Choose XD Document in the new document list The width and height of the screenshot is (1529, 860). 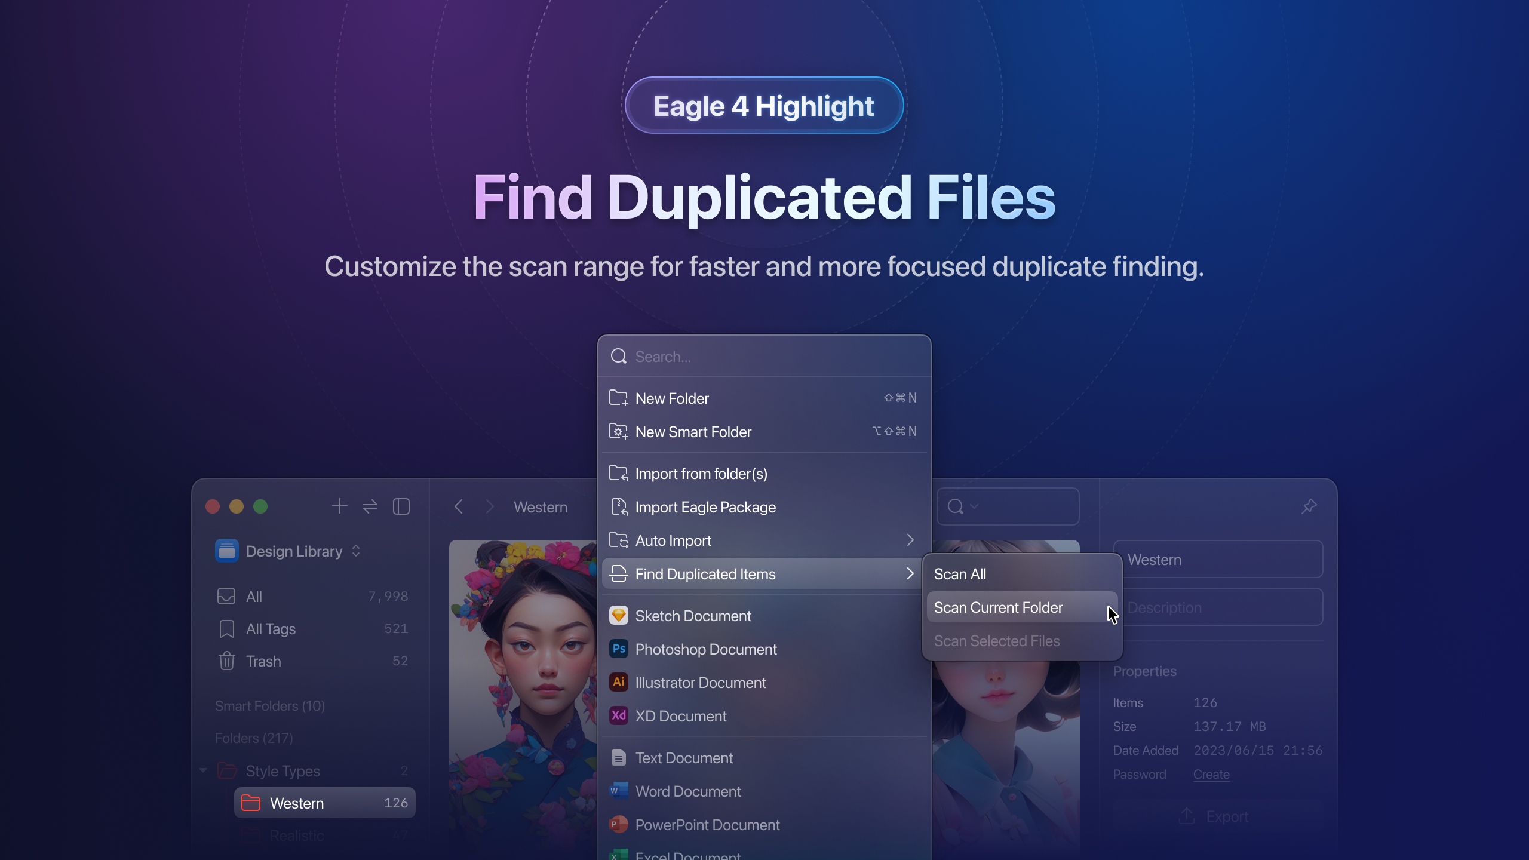coord(681,716)
